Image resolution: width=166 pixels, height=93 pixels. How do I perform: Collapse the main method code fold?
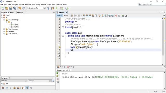coord(63,36)
